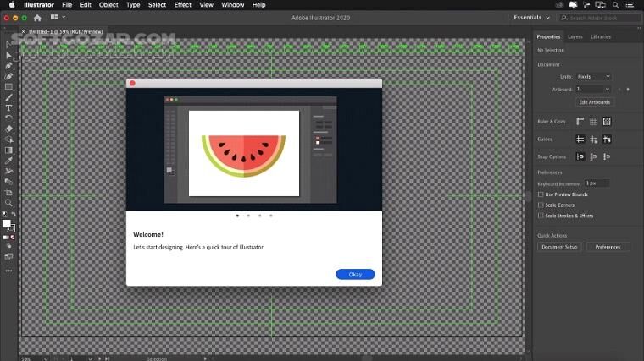Open the Apple menu
This screenshot has width=644, height=361.
click(12, 5)
